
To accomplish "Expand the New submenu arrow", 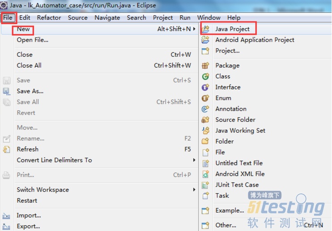I will 194,29.
